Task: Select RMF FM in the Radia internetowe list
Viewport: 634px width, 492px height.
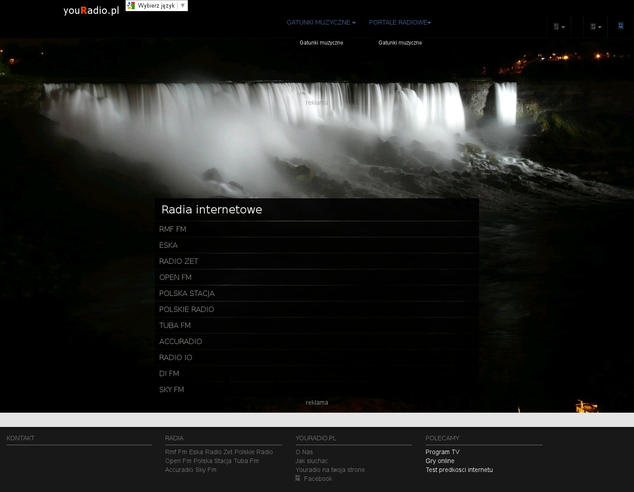Action: coord(173,229)
